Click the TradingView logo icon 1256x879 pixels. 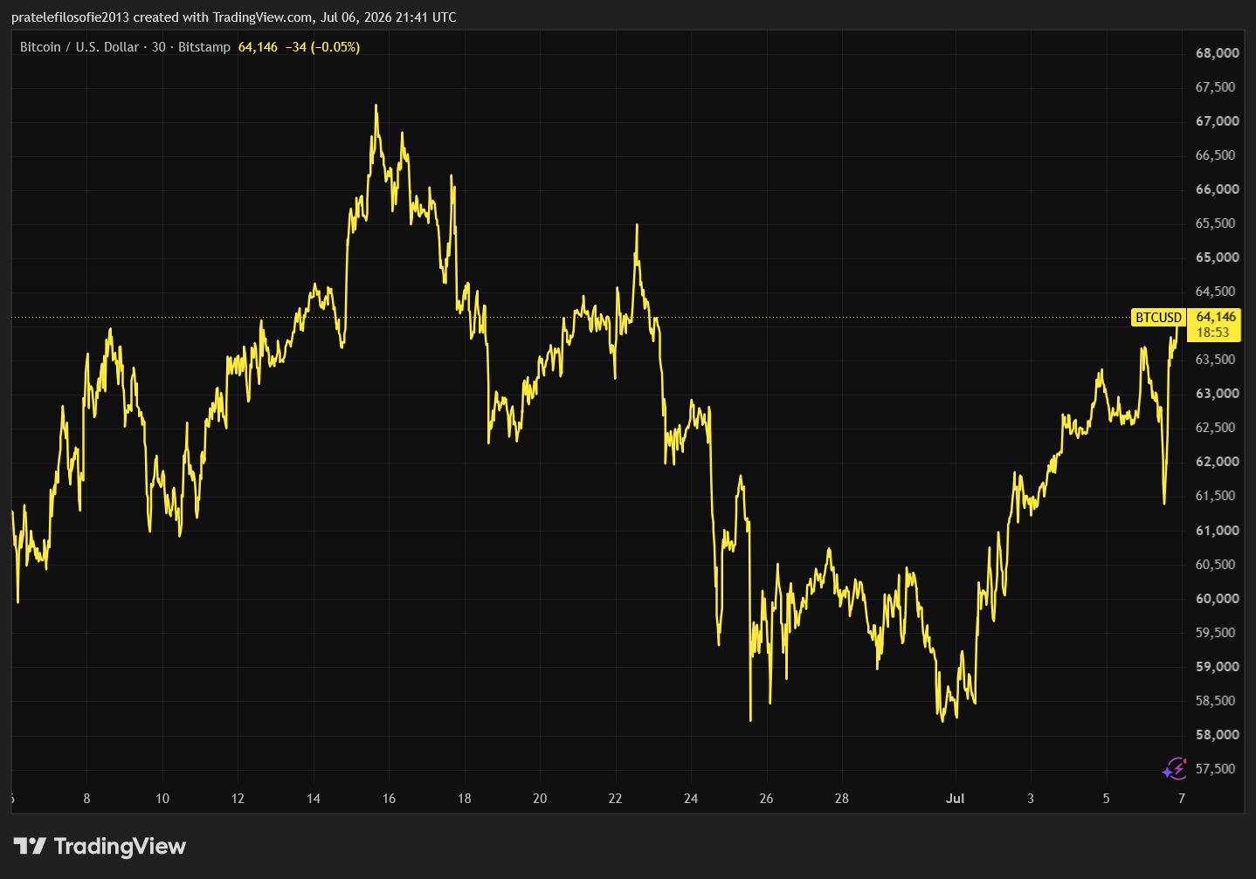(30, 846)
